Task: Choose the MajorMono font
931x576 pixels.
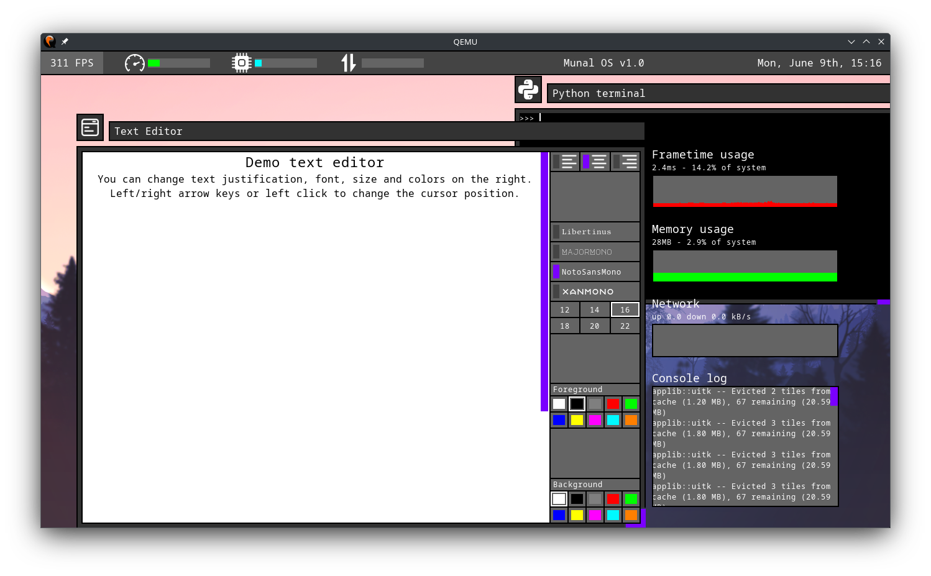Action: [x=595, y=252]
